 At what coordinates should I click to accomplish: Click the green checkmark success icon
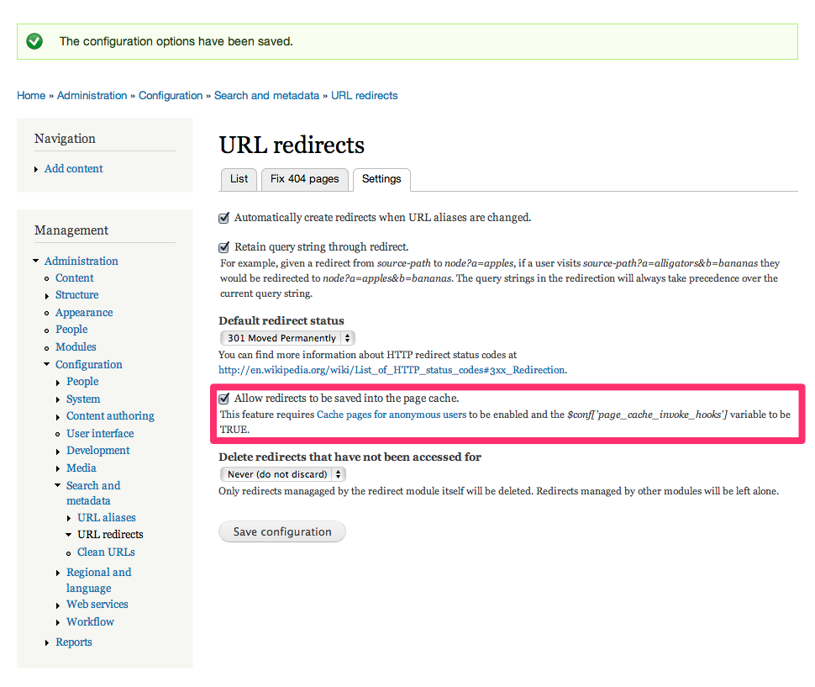point(34,40)
